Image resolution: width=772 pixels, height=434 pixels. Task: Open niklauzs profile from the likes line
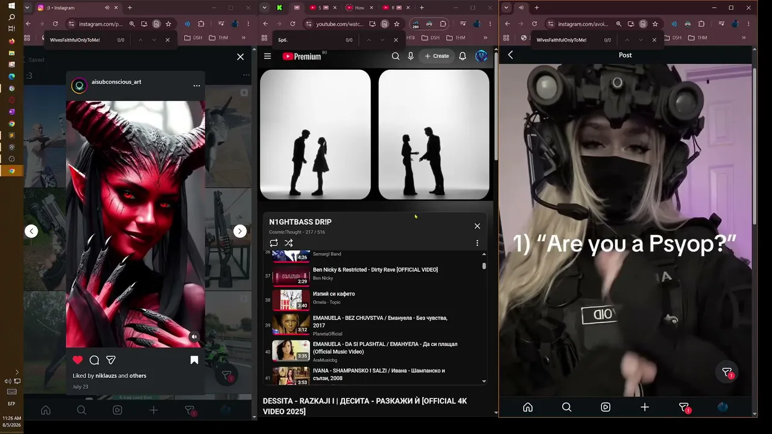click(x=106, y=376)
